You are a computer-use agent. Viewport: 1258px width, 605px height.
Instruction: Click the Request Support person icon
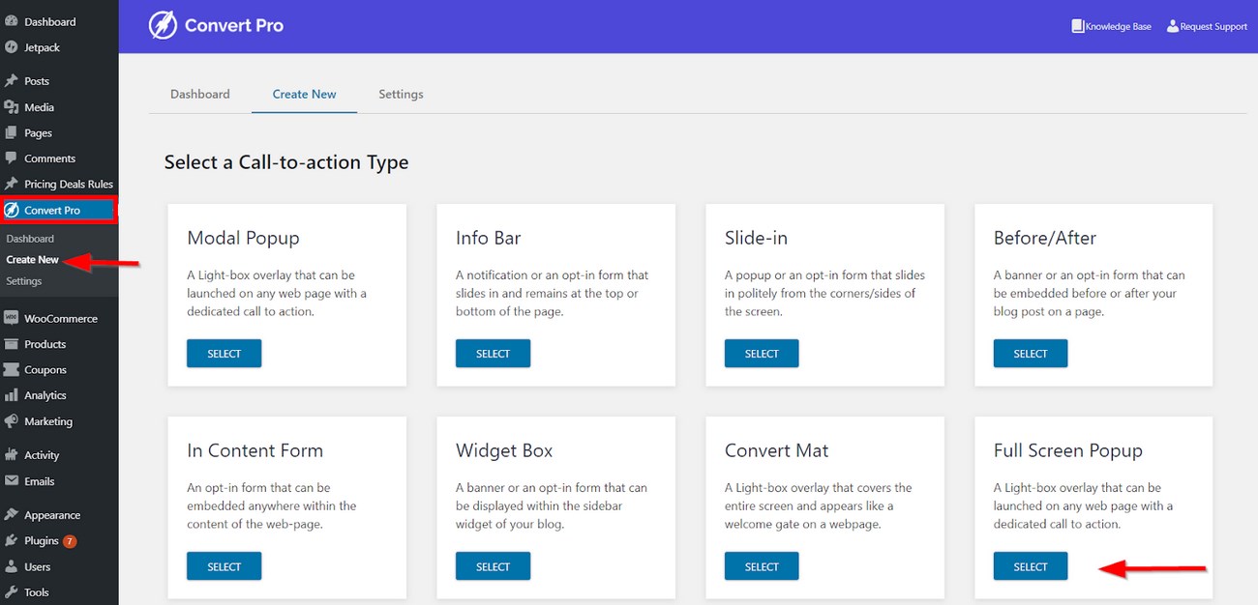1172,26
